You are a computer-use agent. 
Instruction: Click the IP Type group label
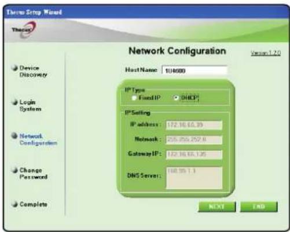(x=135, y=90)
